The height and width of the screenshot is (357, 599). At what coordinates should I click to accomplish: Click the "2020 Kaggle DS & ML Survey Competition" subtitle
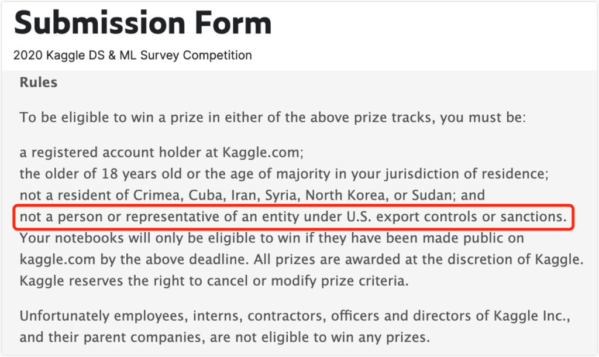(x=133, y=56)
